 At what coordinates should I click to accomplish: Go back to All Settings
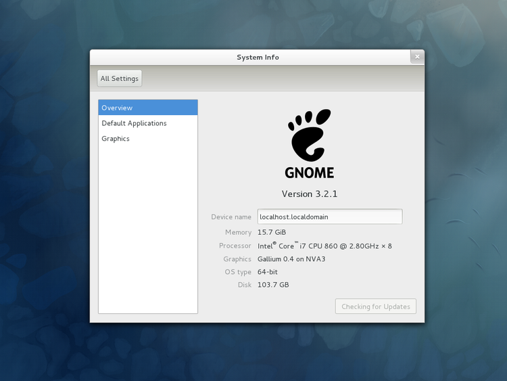coord(120,79)
